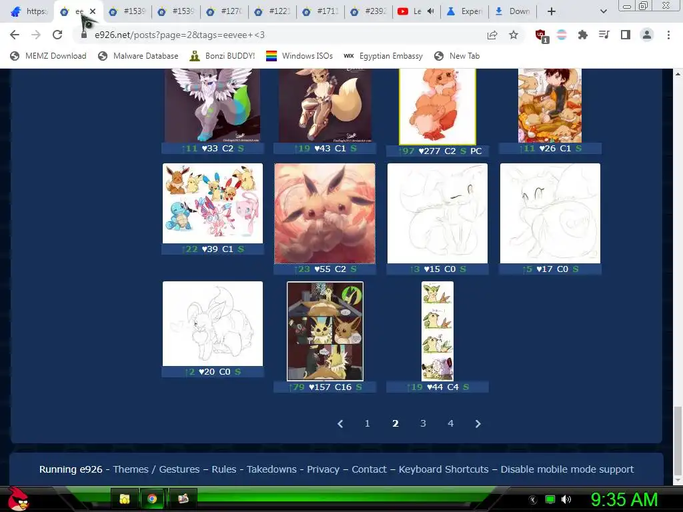
Task: Open the Rules footer link
Action: tap(224, 469)
